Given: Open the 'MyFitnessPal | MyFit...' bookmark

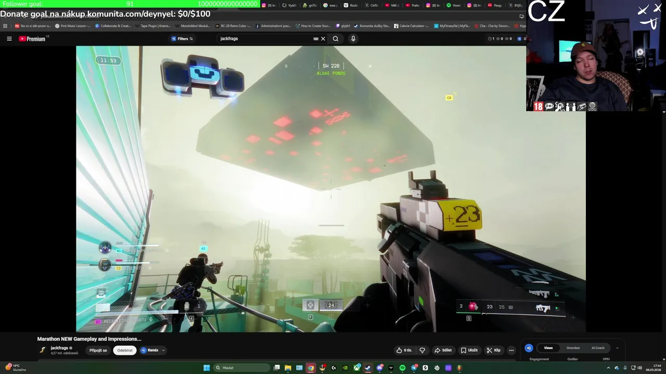Looking at the screenshot, I should [x=452, y=25].
